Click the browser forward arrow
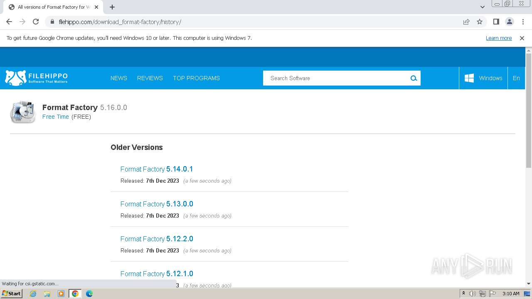Image resolution: width=532 pixels, height=299 pixels. [x=22, y=22]
